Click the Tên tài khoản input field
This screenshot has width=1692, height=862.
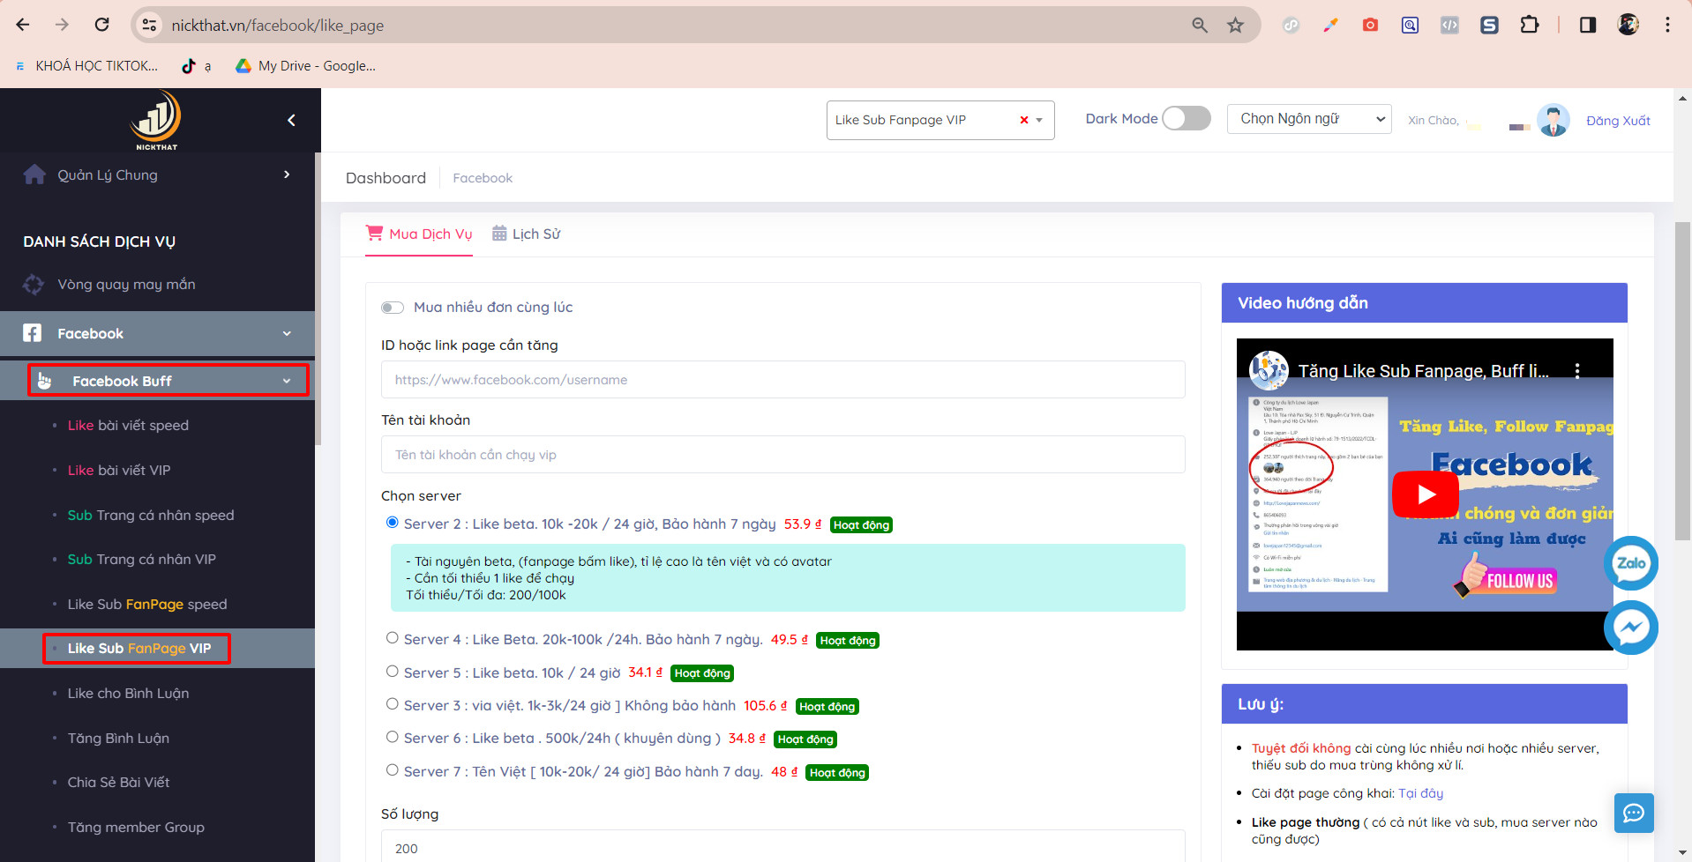[783, 455]
